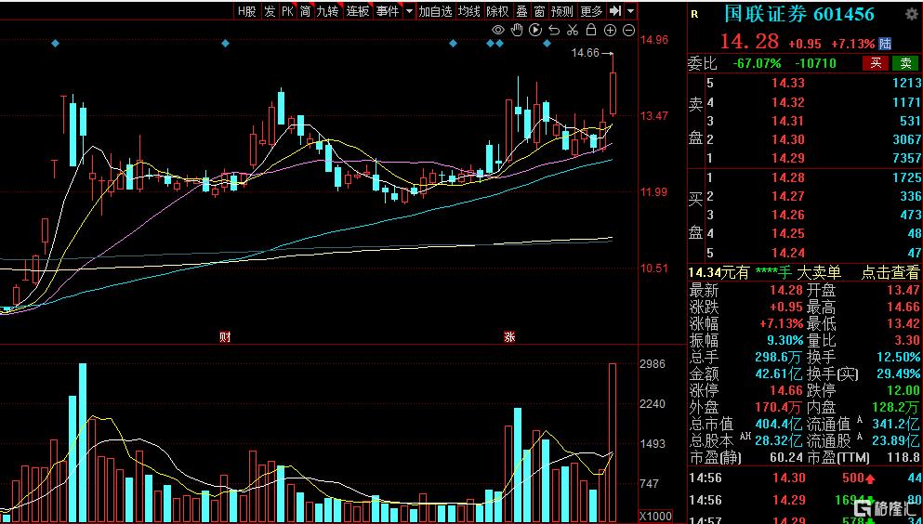Screen dimensions: 923x524
Task: Click the 市盈(静) value 60.24
Action: click(x=787, y=457)
